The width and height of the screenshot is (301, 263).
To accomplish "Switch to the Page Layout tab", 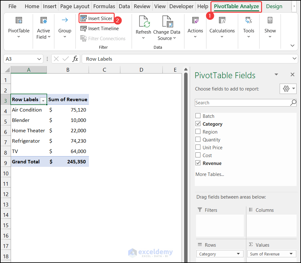I will click(75, 6).
